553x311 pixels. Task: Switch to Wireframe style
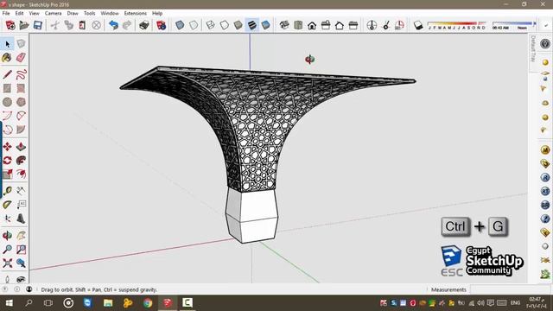coord(211,25)
